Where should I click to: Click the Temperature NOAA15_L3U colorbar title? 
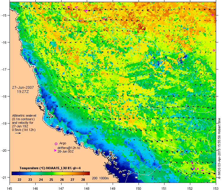50,168
